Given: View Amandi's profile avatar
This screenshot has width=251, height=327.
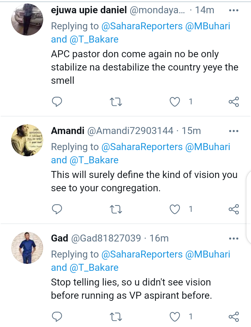Looking at the screenshot, I should click(27, 140).
